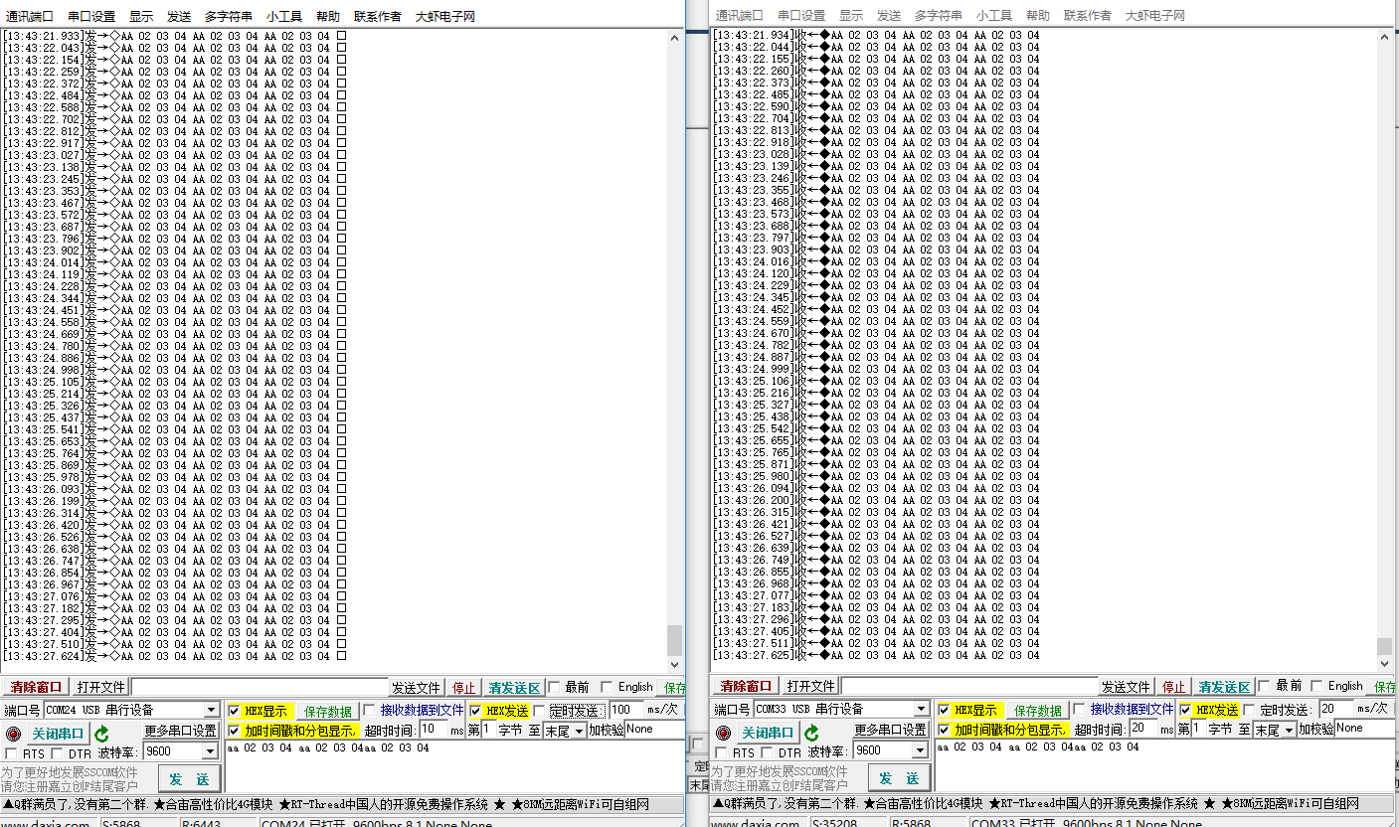
Task: Toggle HEX显示 checkbox in left window
Action: pos(235,711)
